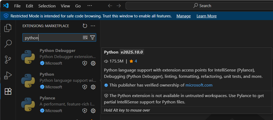The width and height of the screenshot is (273, 120).
Task: Select the Pylance extension in the list
Action: (x=58, y=104)
